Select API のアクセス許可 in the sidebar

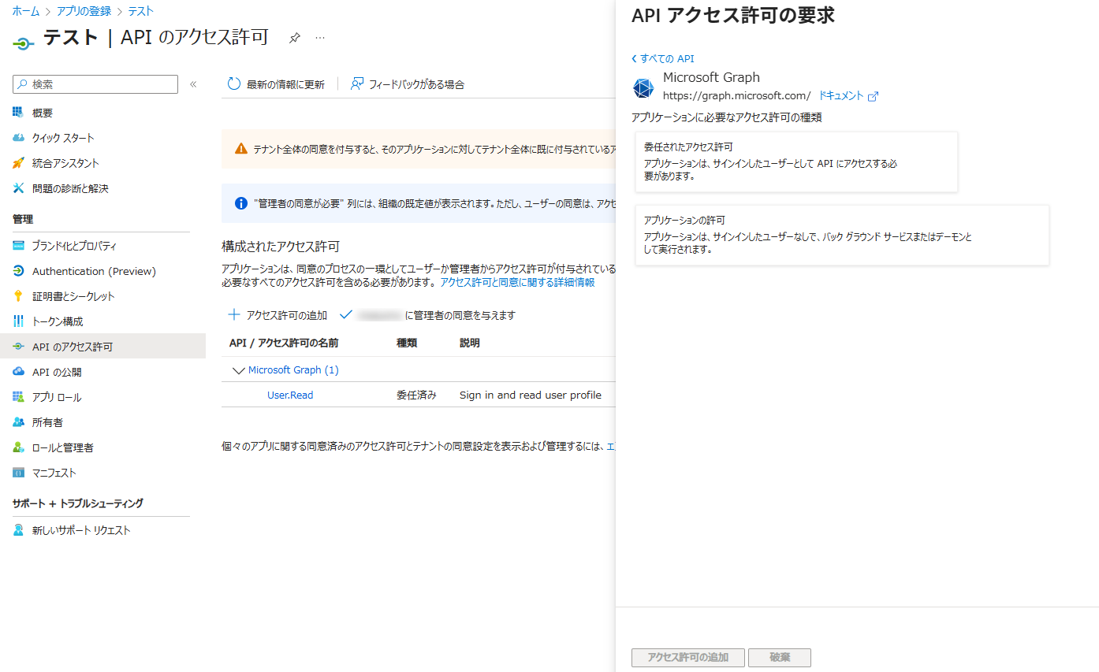[x=102, y=347]
